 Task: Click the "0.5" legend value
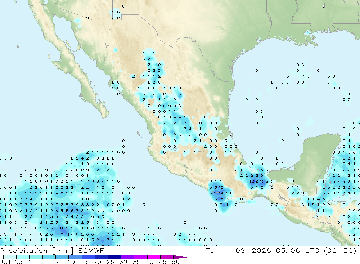(x=19, y=262)
